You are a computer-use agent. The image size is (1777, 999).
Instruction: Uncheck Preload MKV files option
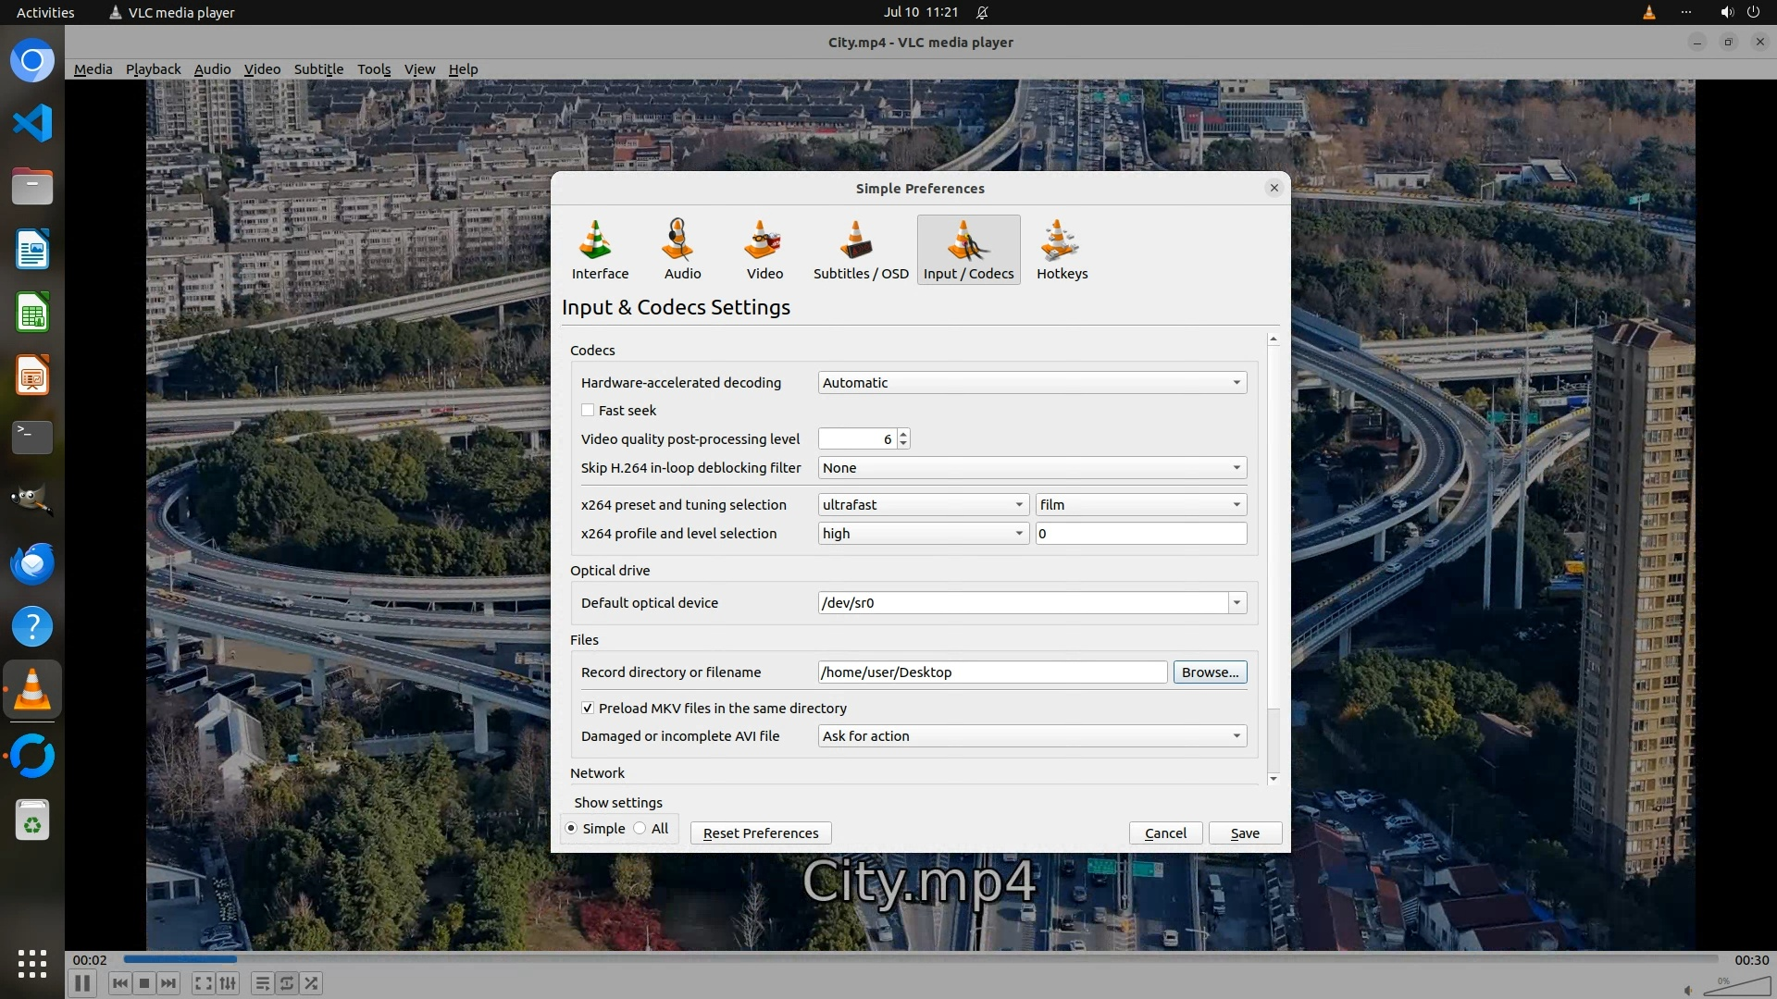point(588,709)
